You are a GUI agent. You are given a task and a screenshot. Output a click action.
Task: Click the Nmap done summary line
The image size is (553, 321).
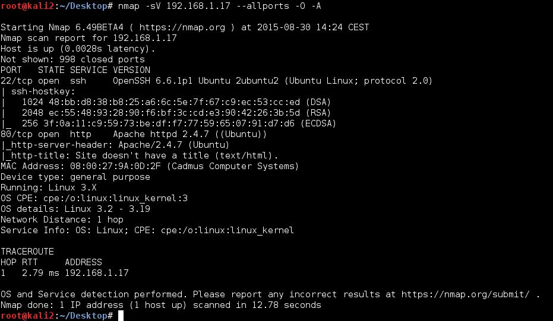point(161,305)
